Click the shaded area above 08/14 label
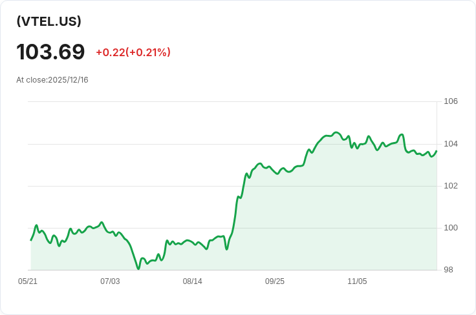 [x=193, y=258]
